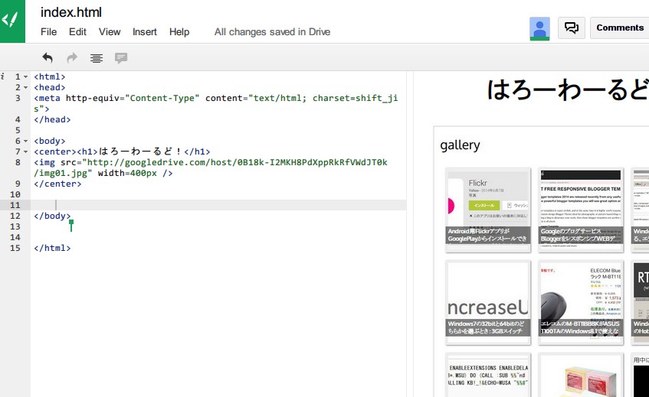Click the meta http-equiv code line
649x397 pixels.
click(215, 104)
